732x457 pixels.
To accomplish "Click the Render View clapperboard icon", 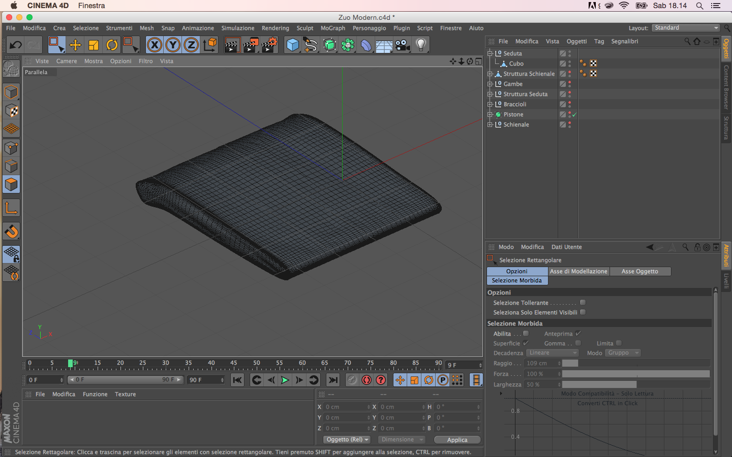I will pos(232,45).
